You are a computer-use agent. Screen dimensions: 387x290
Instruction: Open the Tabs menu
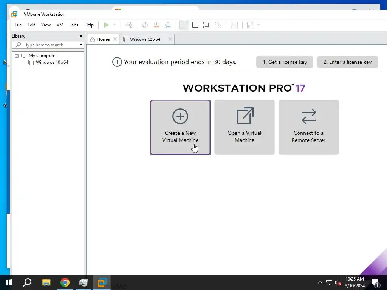(74, 25)
